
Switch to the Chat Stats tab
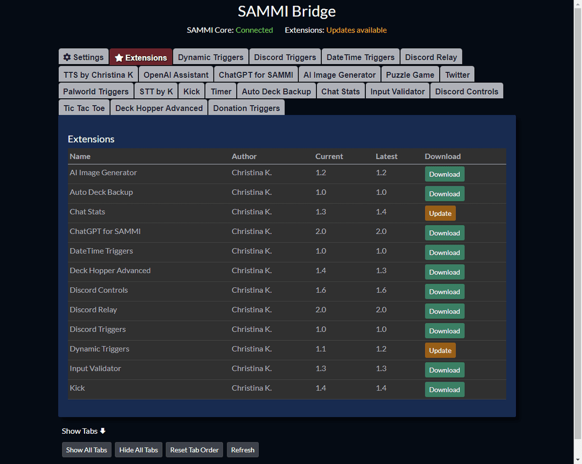[341, 91]
